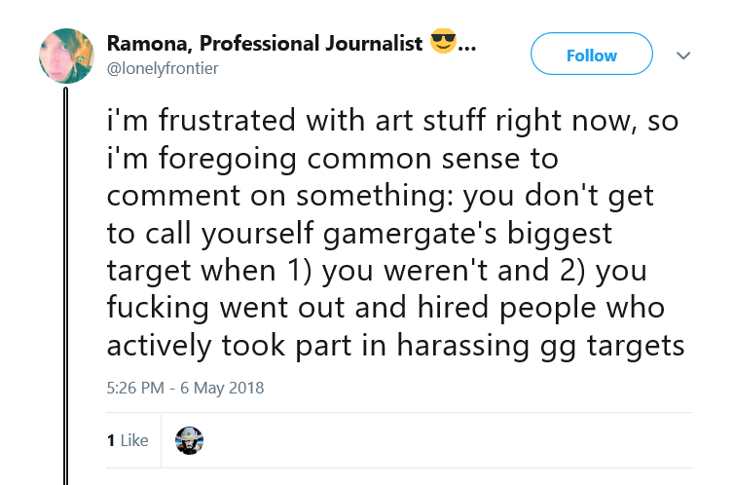The height and width of the screenshot is (485, 734).
Task: Click the "6 May 2018" date text
Action: (222, 388)
